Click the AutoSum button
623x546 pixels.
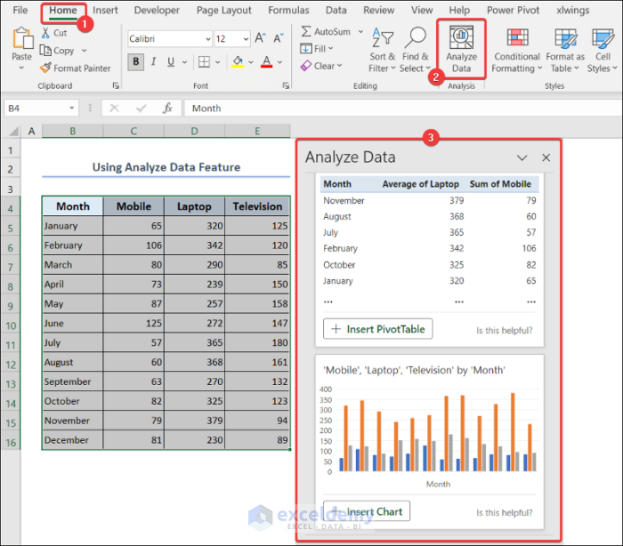[326, 31]
